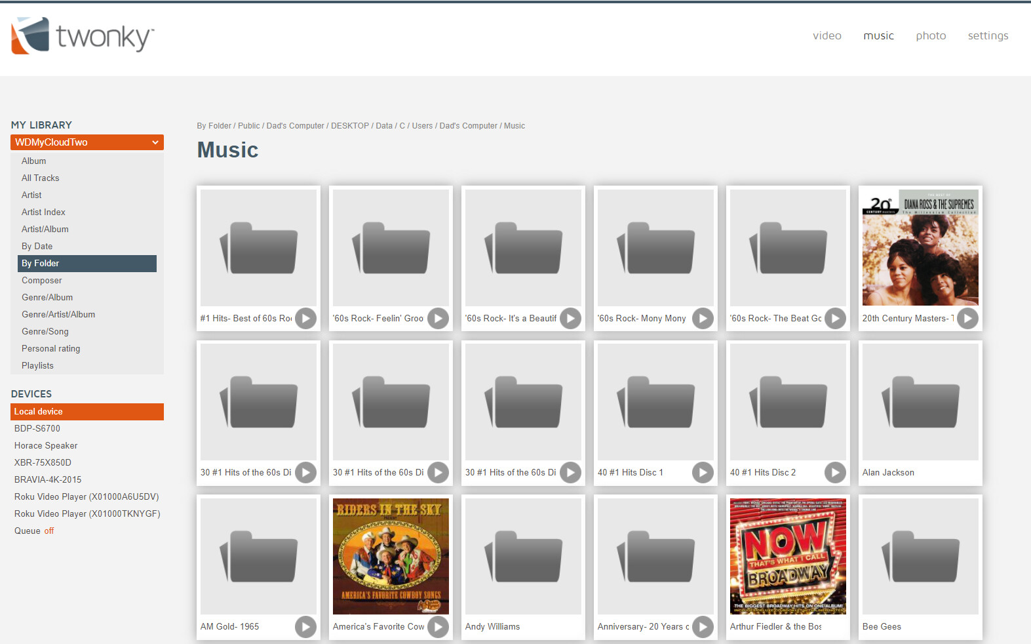Select the Horace Speaker device

pos(46,446)
